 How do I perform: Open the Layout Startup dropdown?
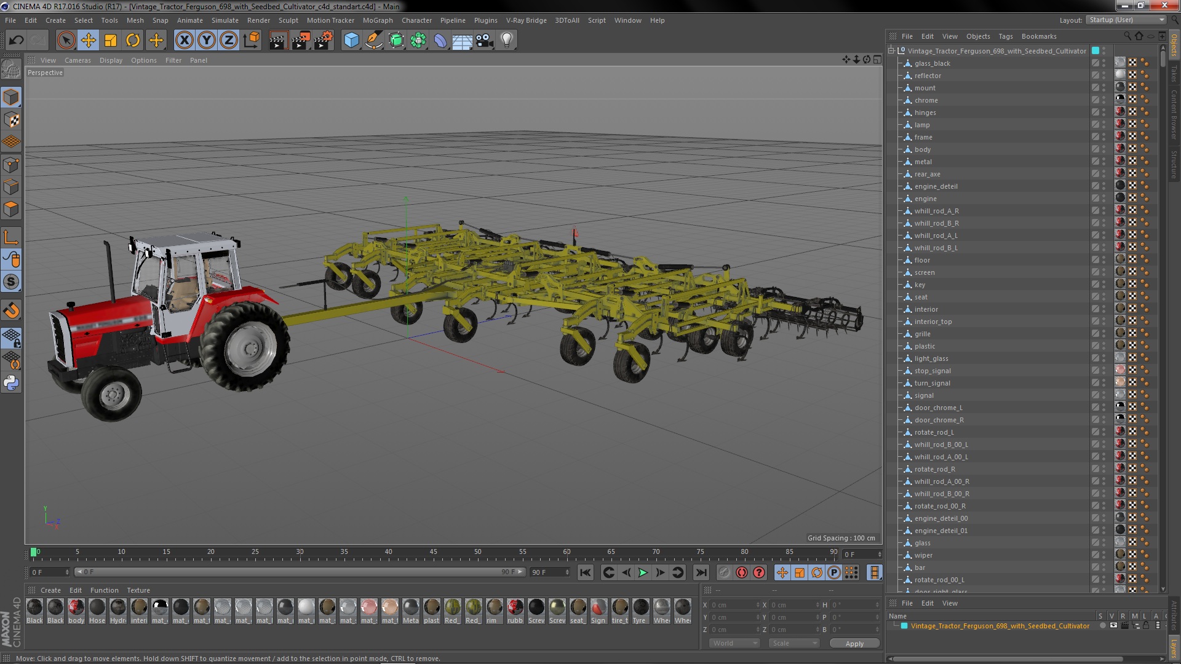(x=1126, y=20)
